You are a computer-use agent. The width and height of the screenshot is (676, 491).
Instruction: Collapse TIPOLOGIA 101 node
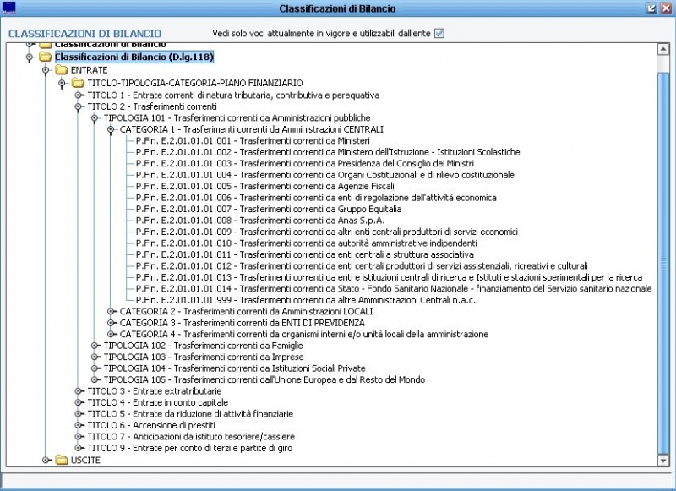coord(95,118)
